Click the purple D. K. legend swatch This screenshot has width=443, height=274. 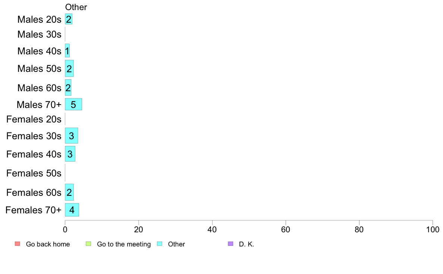click(230, 244)
